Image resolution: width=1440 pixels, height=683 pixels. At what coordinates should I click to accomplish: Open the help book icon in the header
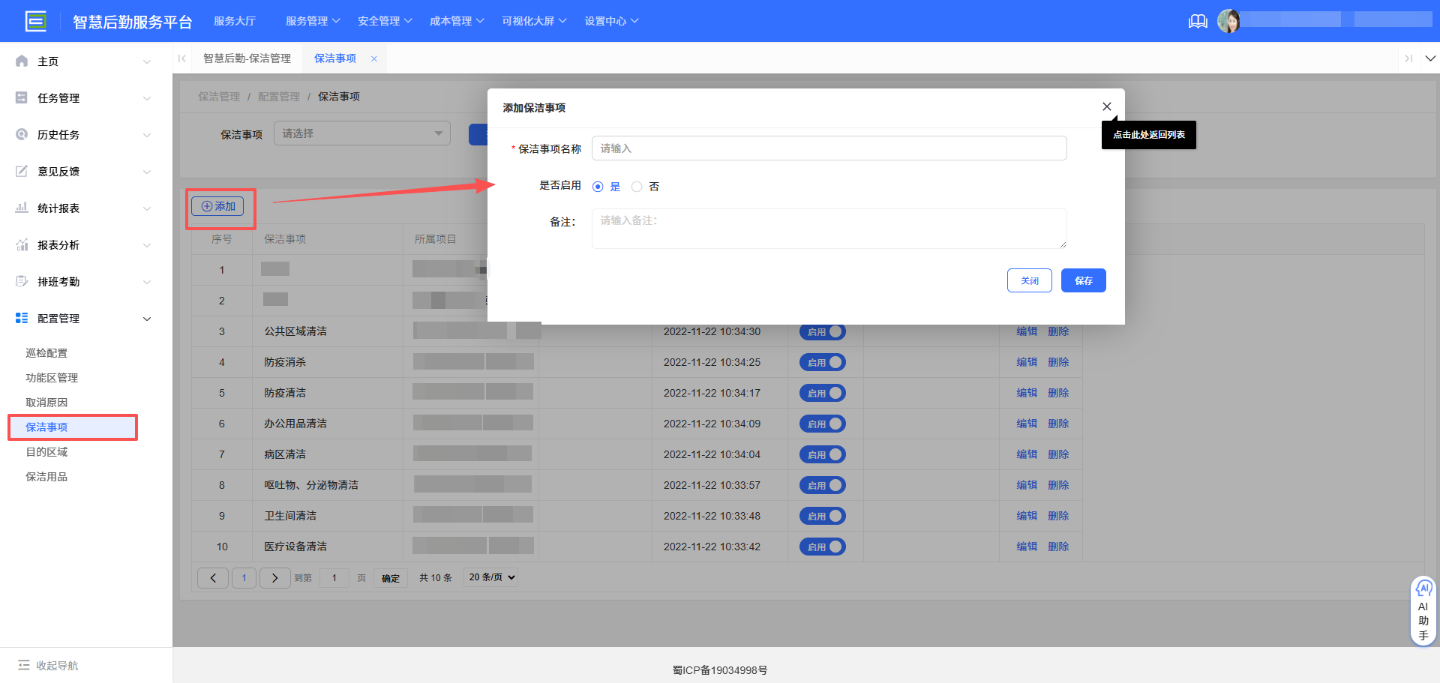coord(1197,21)
